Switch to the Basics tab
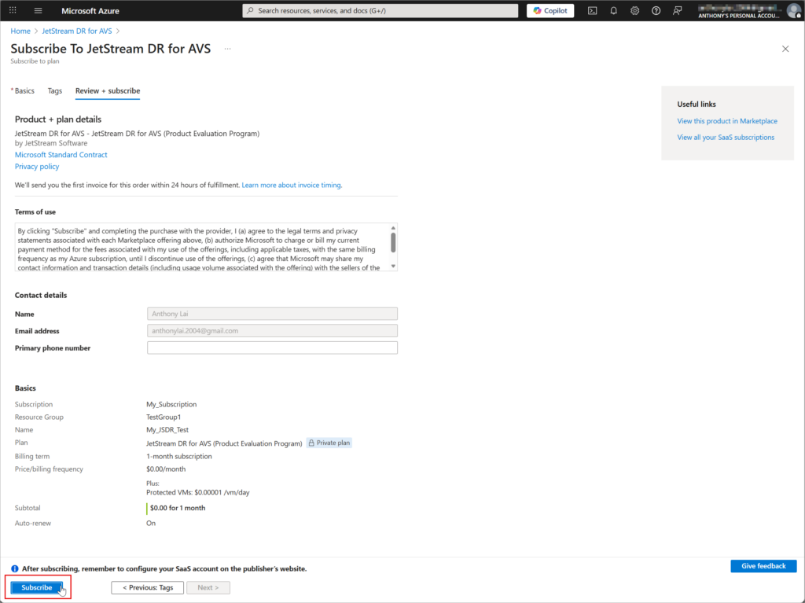The width and height of the screenshot is (805, 603). 24,91
